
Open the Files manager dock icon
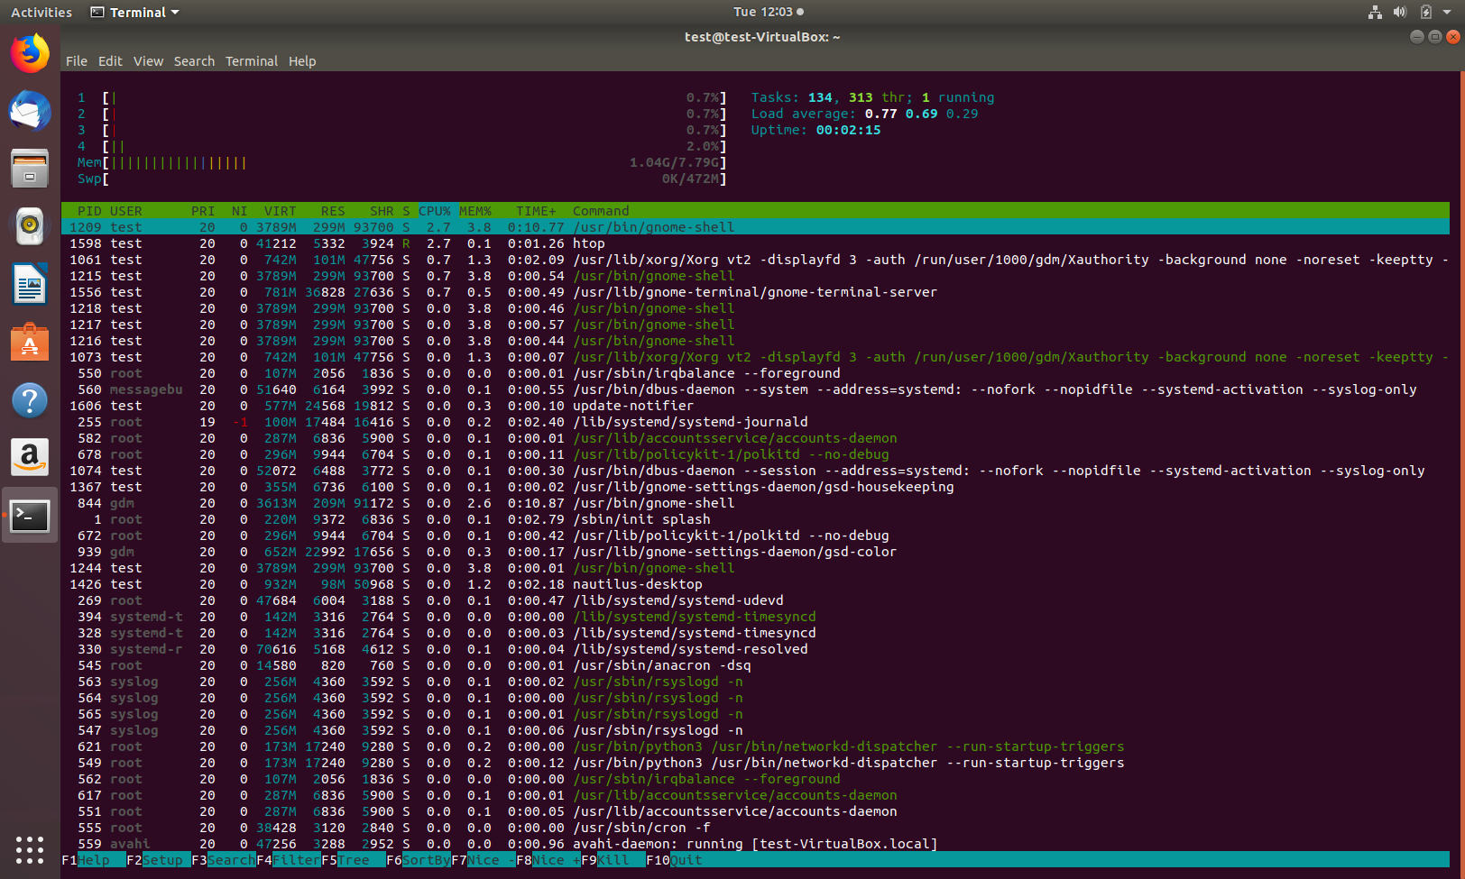(30, 169)
